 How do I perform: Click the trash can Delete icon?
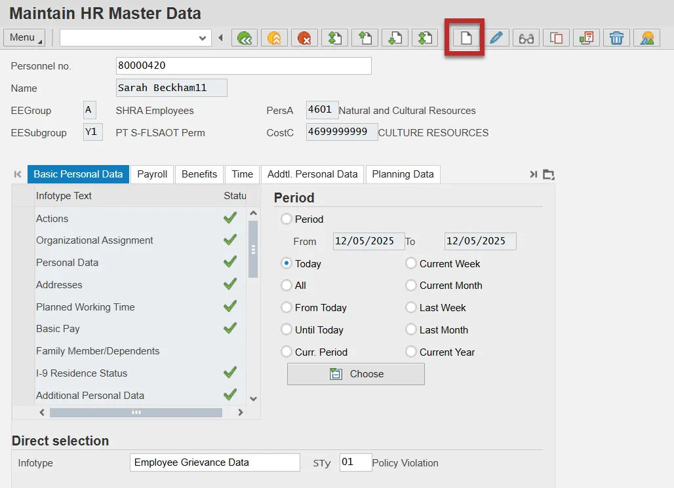coord(616,38)
